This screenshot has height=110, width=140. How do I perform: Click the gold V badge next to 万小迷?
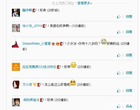(35, 85)
